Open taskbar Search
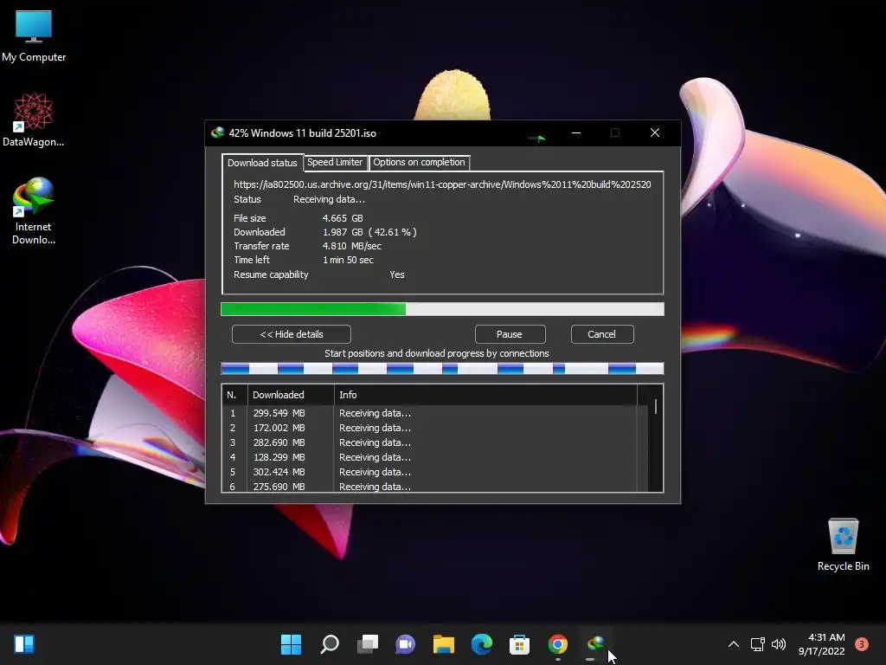The height and width of the screenshot is (665, 886). pyautogui.click(x=330, y=644)
